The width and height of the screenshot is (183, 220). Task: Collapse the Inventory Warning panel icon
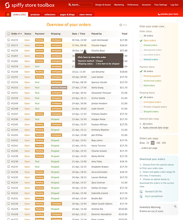(175, 206)
